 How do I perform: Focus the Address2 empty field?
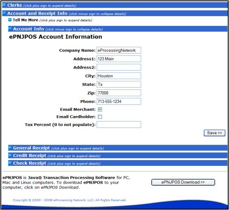coord(119,67)
